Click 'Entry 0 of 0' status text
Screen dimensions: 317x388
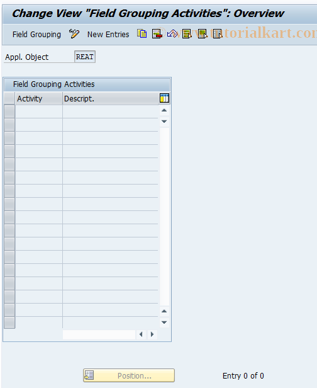coord(243,375)
